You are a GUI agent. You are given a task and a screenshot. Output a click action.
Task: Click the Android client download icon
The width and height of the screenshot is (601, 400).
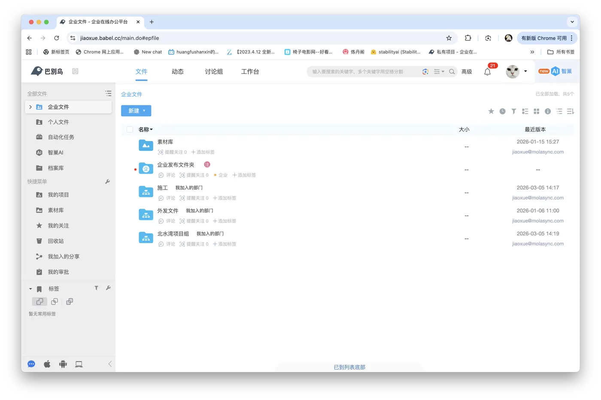(63, 364)
